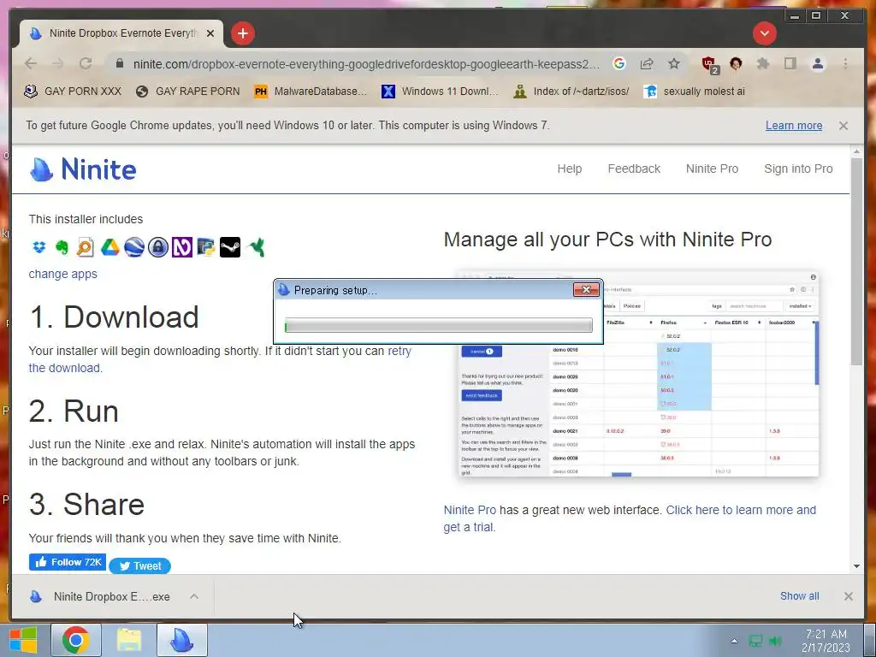Click the green hummingbird app icon
This screenshot has width=876, height=657.
click(256, 247)
